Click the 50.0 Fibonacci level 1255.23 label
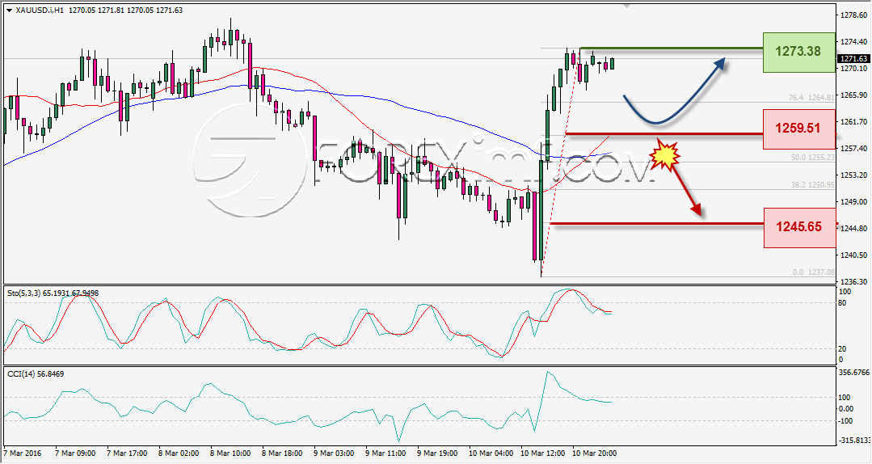The image size is (872, 464). 813,158
